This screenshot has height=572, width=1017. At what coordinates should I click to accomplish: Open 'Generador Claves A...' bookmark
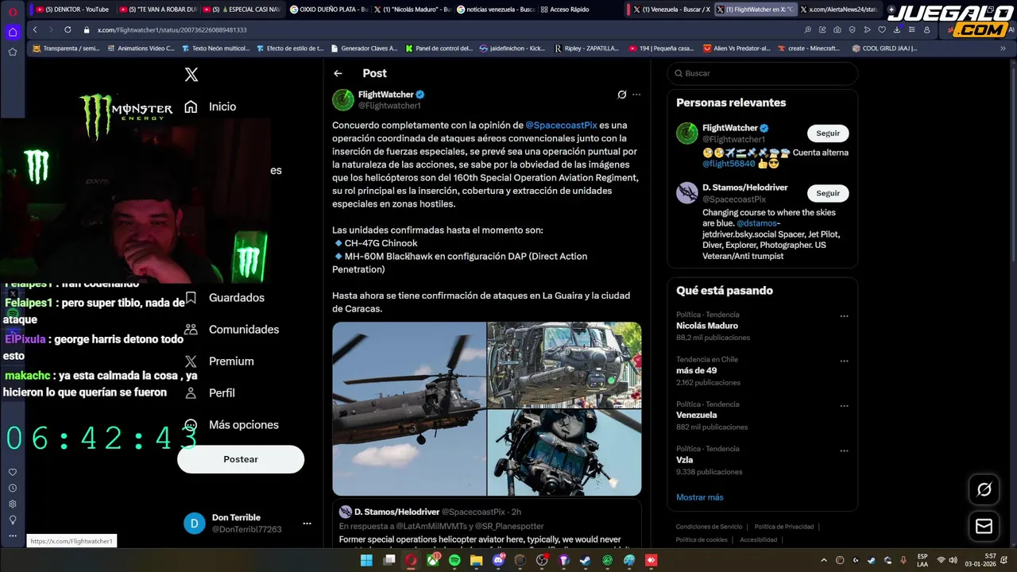point(363,48)
